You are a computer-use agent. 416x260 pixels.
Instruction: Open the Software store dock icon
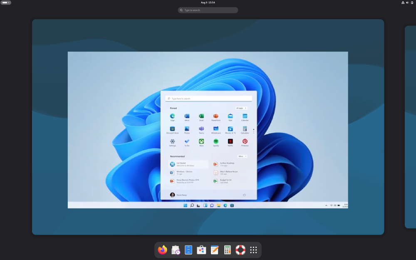[201, 250]
